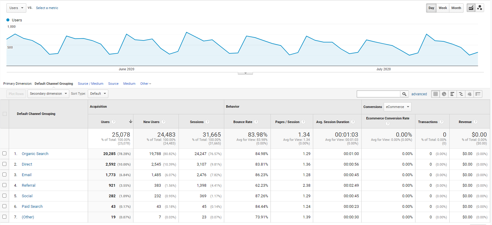Viewport: 492px width, 225px height.
Task: Switch graph granularity to Month
Action: 456,8
